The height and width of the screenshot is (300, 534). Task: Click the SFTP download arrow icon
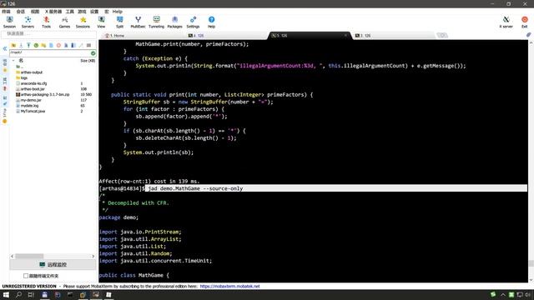(x=21, y=45)
